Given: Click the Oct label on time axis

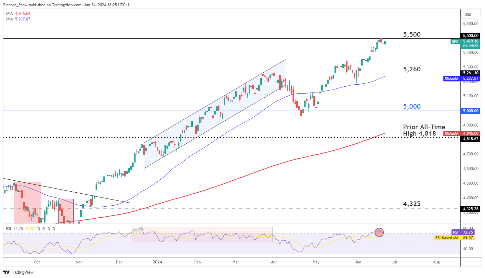Looking at the screenshot, I should pyautogui.click(x=37, y=262).
